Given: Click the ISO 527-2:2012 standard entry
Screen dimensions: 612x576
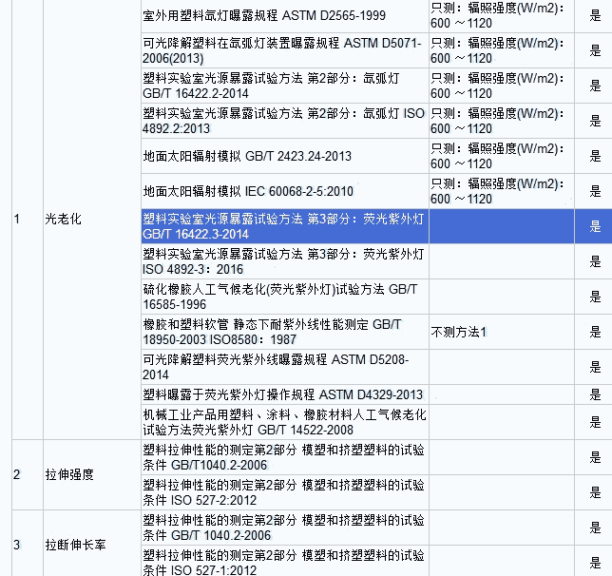Looking at the screenshot, I should click(283, 492).
